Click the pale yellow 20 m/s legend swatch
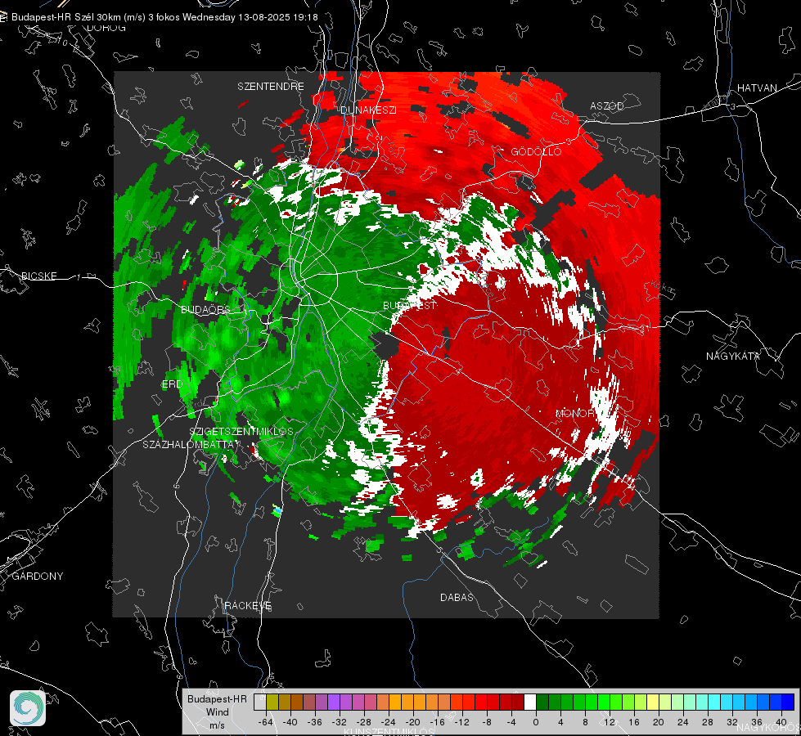This screenshot has width=801, height=736. 653,702
